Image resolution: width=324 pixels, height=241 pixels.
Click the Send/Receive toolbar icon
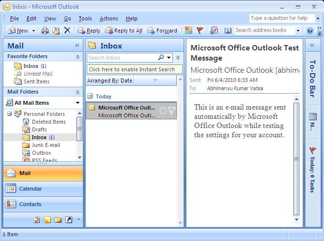tap(214, 31)
